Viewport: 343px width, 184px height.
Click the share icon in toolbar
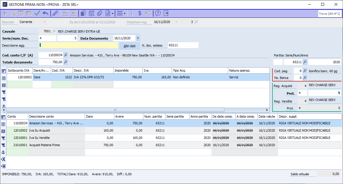pos(148,13)
